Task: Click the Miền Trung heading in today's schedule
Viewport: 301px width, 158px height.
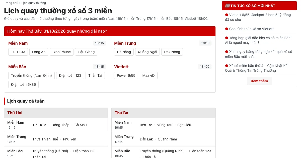Action: pos(125,43)
